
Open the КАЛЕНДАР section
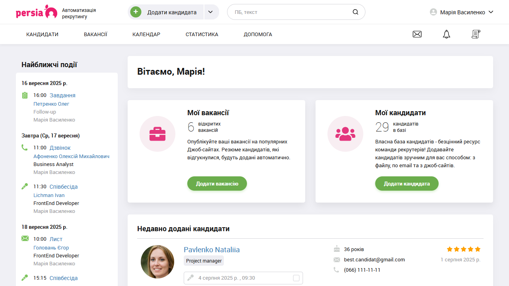pyautogui.click(x=146, y=34)
